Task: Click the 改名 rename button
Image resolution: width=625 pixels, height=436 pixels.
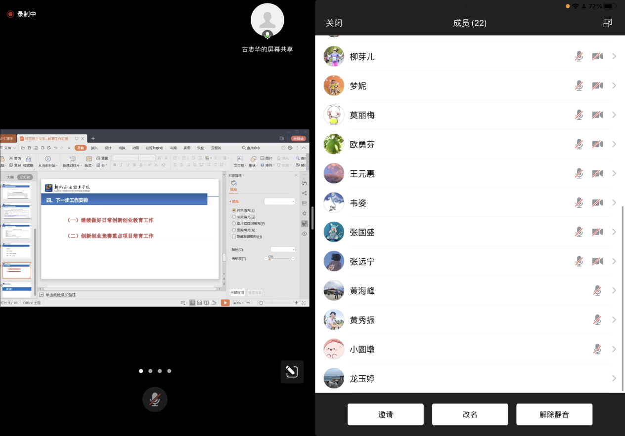Action: (470, 414)
